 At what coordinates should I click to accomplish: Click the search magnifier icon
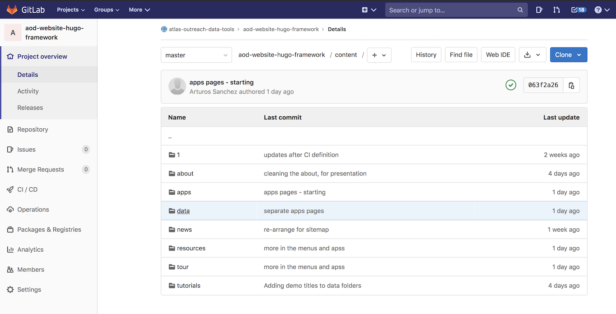[x=520, y=10]
